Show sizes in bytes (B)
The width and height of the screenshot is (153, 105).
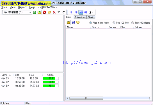[x=71, y=12]
